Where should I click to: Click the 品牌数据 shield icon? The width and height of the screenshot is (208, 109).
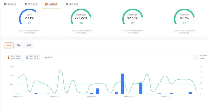point(67,4)
